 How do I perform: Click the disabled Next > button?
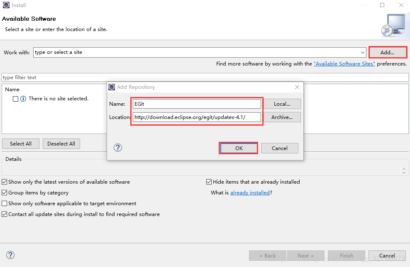coord(306,255)
